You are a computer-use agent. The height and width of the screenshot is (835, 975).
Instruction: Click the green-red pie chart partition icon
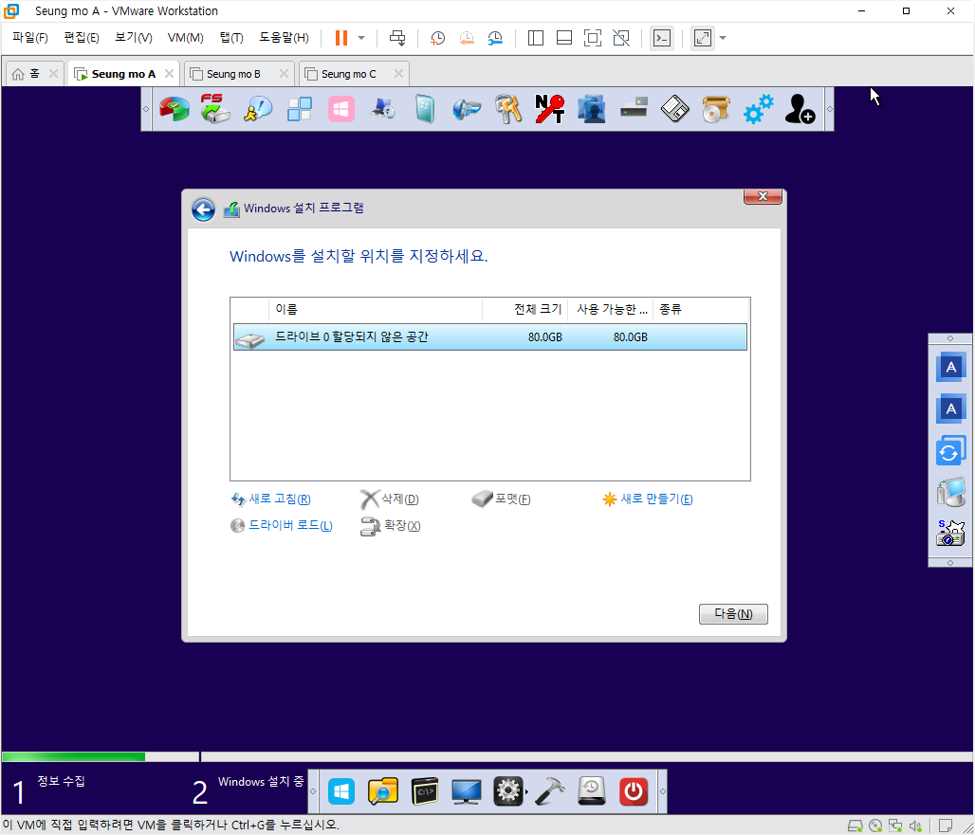pyautogui.click(x=175, y=109)
